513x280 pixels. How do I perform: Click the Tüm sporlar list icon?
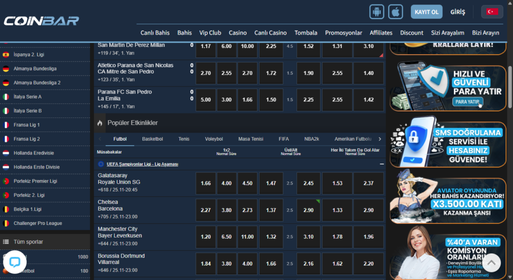tap(6, 242)
